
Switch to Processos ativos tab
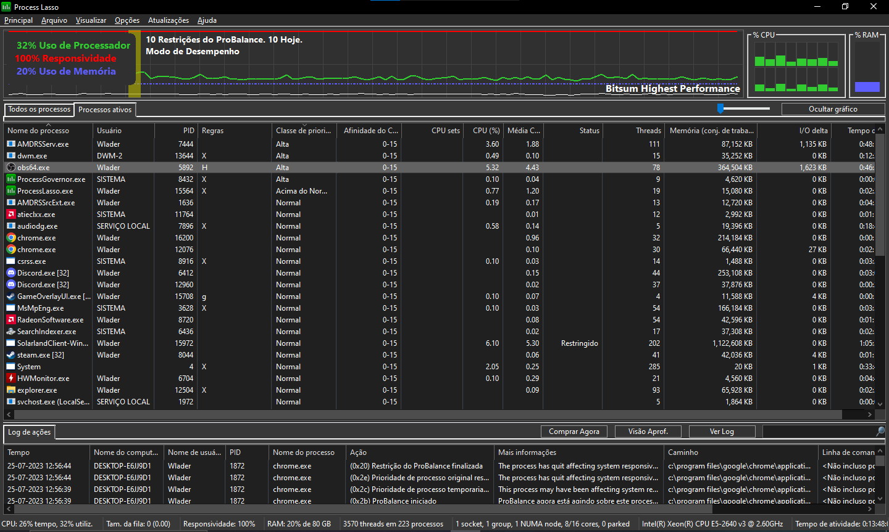pos(105,110)
